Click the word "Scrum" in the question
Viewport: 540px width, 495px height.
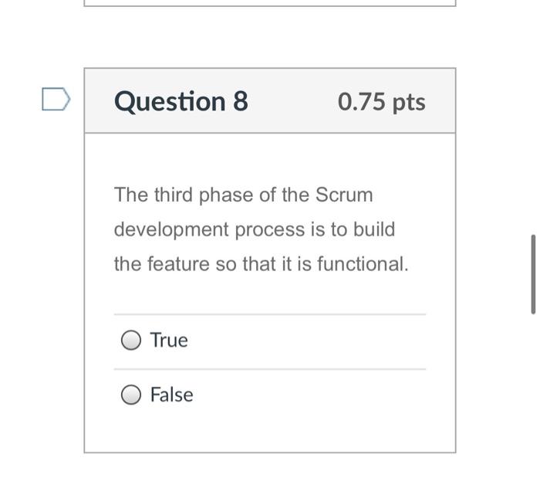(x=343, y=195)
